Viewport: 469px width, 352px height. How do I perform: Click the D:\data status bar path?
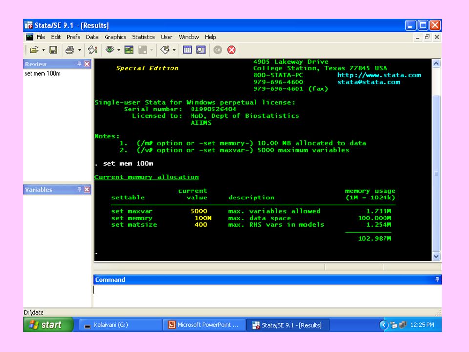(x=34, y=312)
